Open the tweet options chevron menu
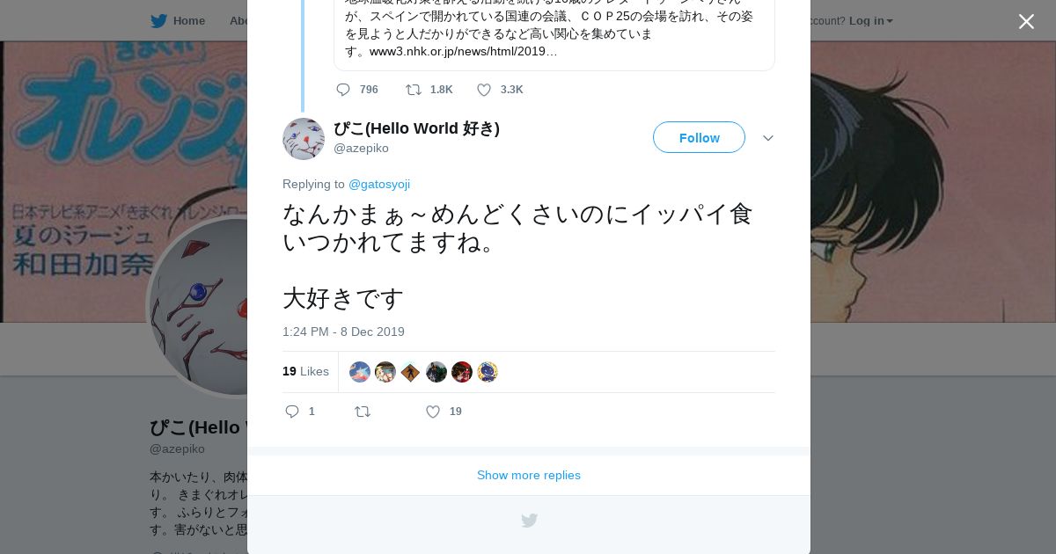The width and height of the screenshot is (1056, 554). 768,138
